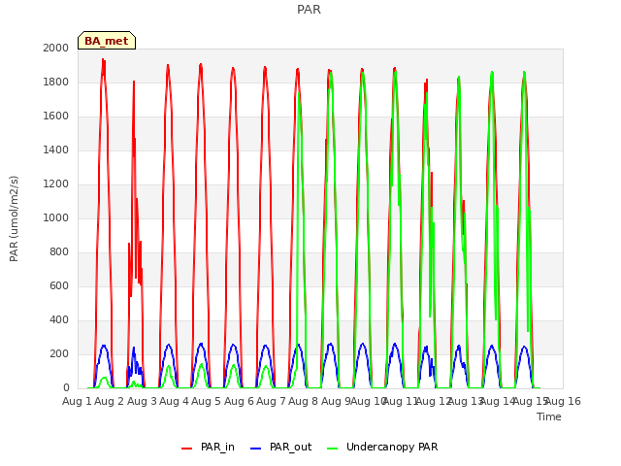Click the 0 y-axis tick value

[x=66, y=388]
